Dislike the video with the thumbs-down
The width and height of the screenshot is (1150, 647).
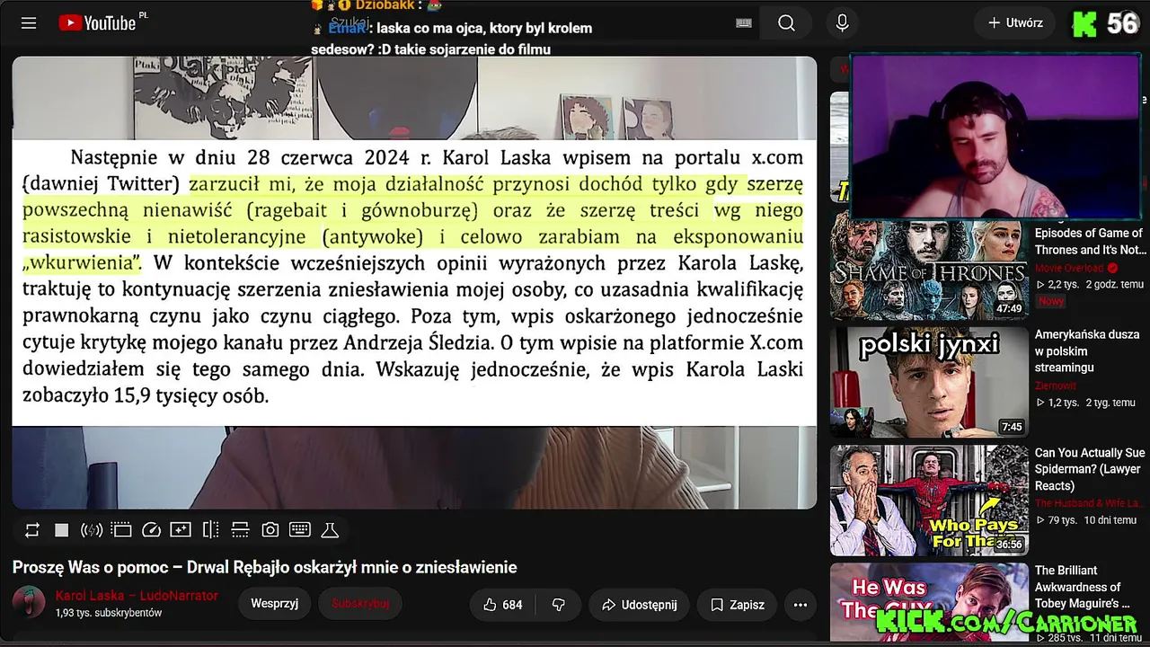coord(559,605)
